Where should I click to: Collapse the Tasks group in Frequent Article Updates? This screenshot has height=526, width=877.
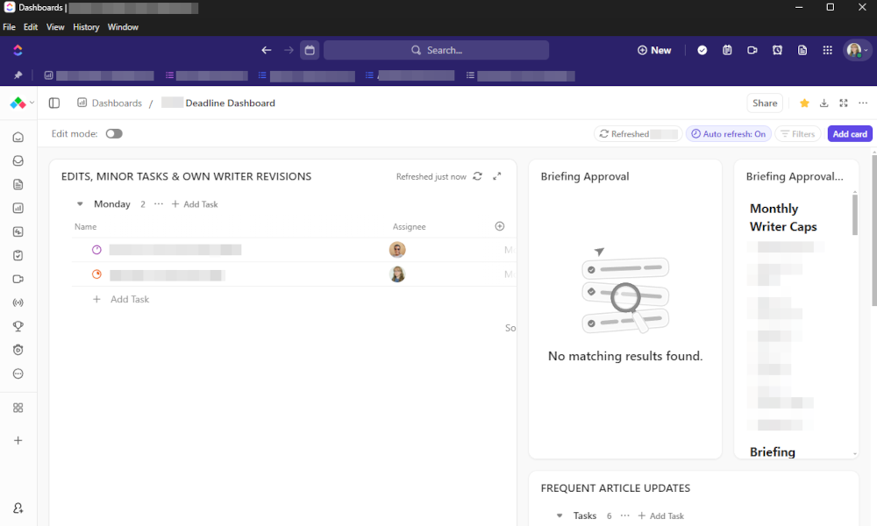coord(560,516)
